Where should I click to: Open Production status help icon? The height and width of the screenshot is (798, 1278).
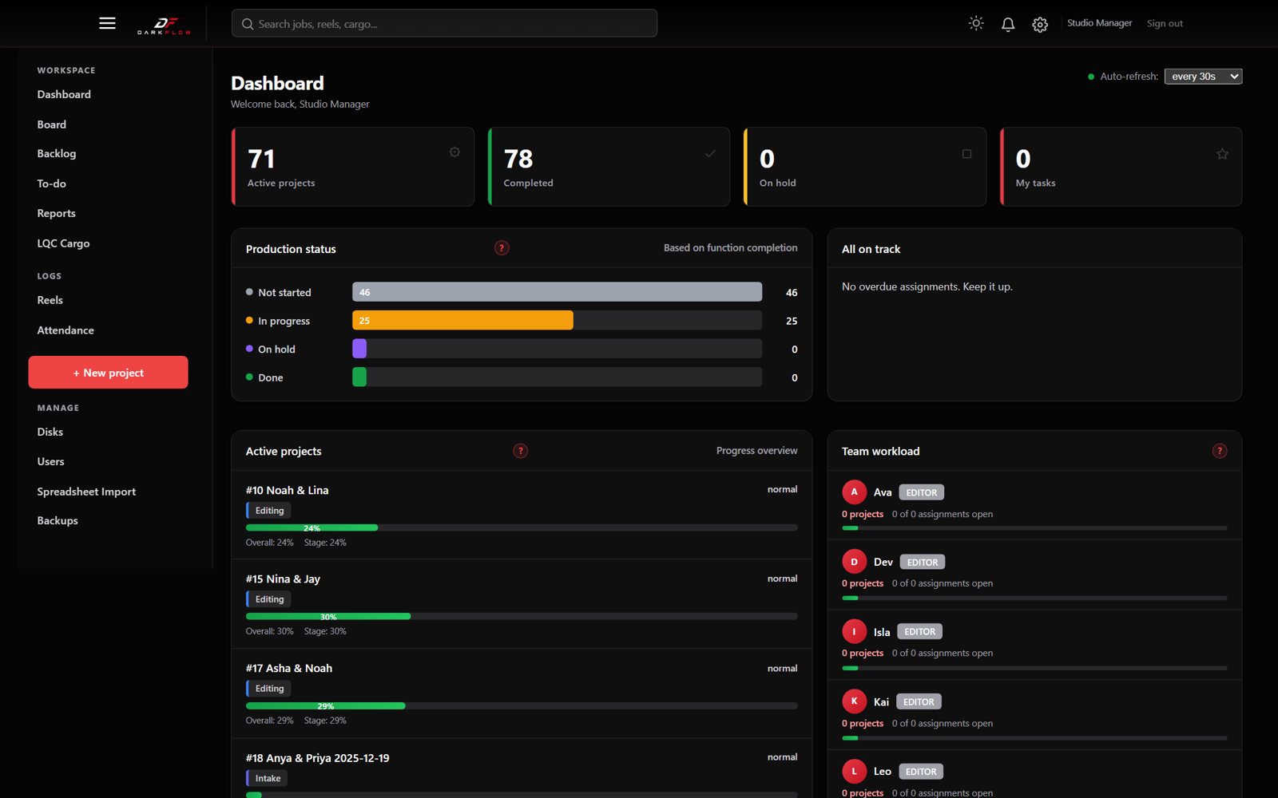click(x=502, y=248)
